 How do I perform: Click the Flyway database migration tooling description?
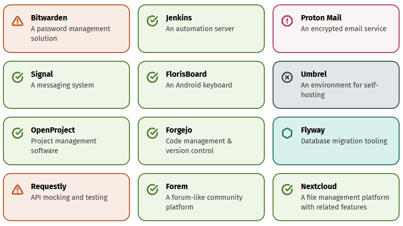point(344,141)
